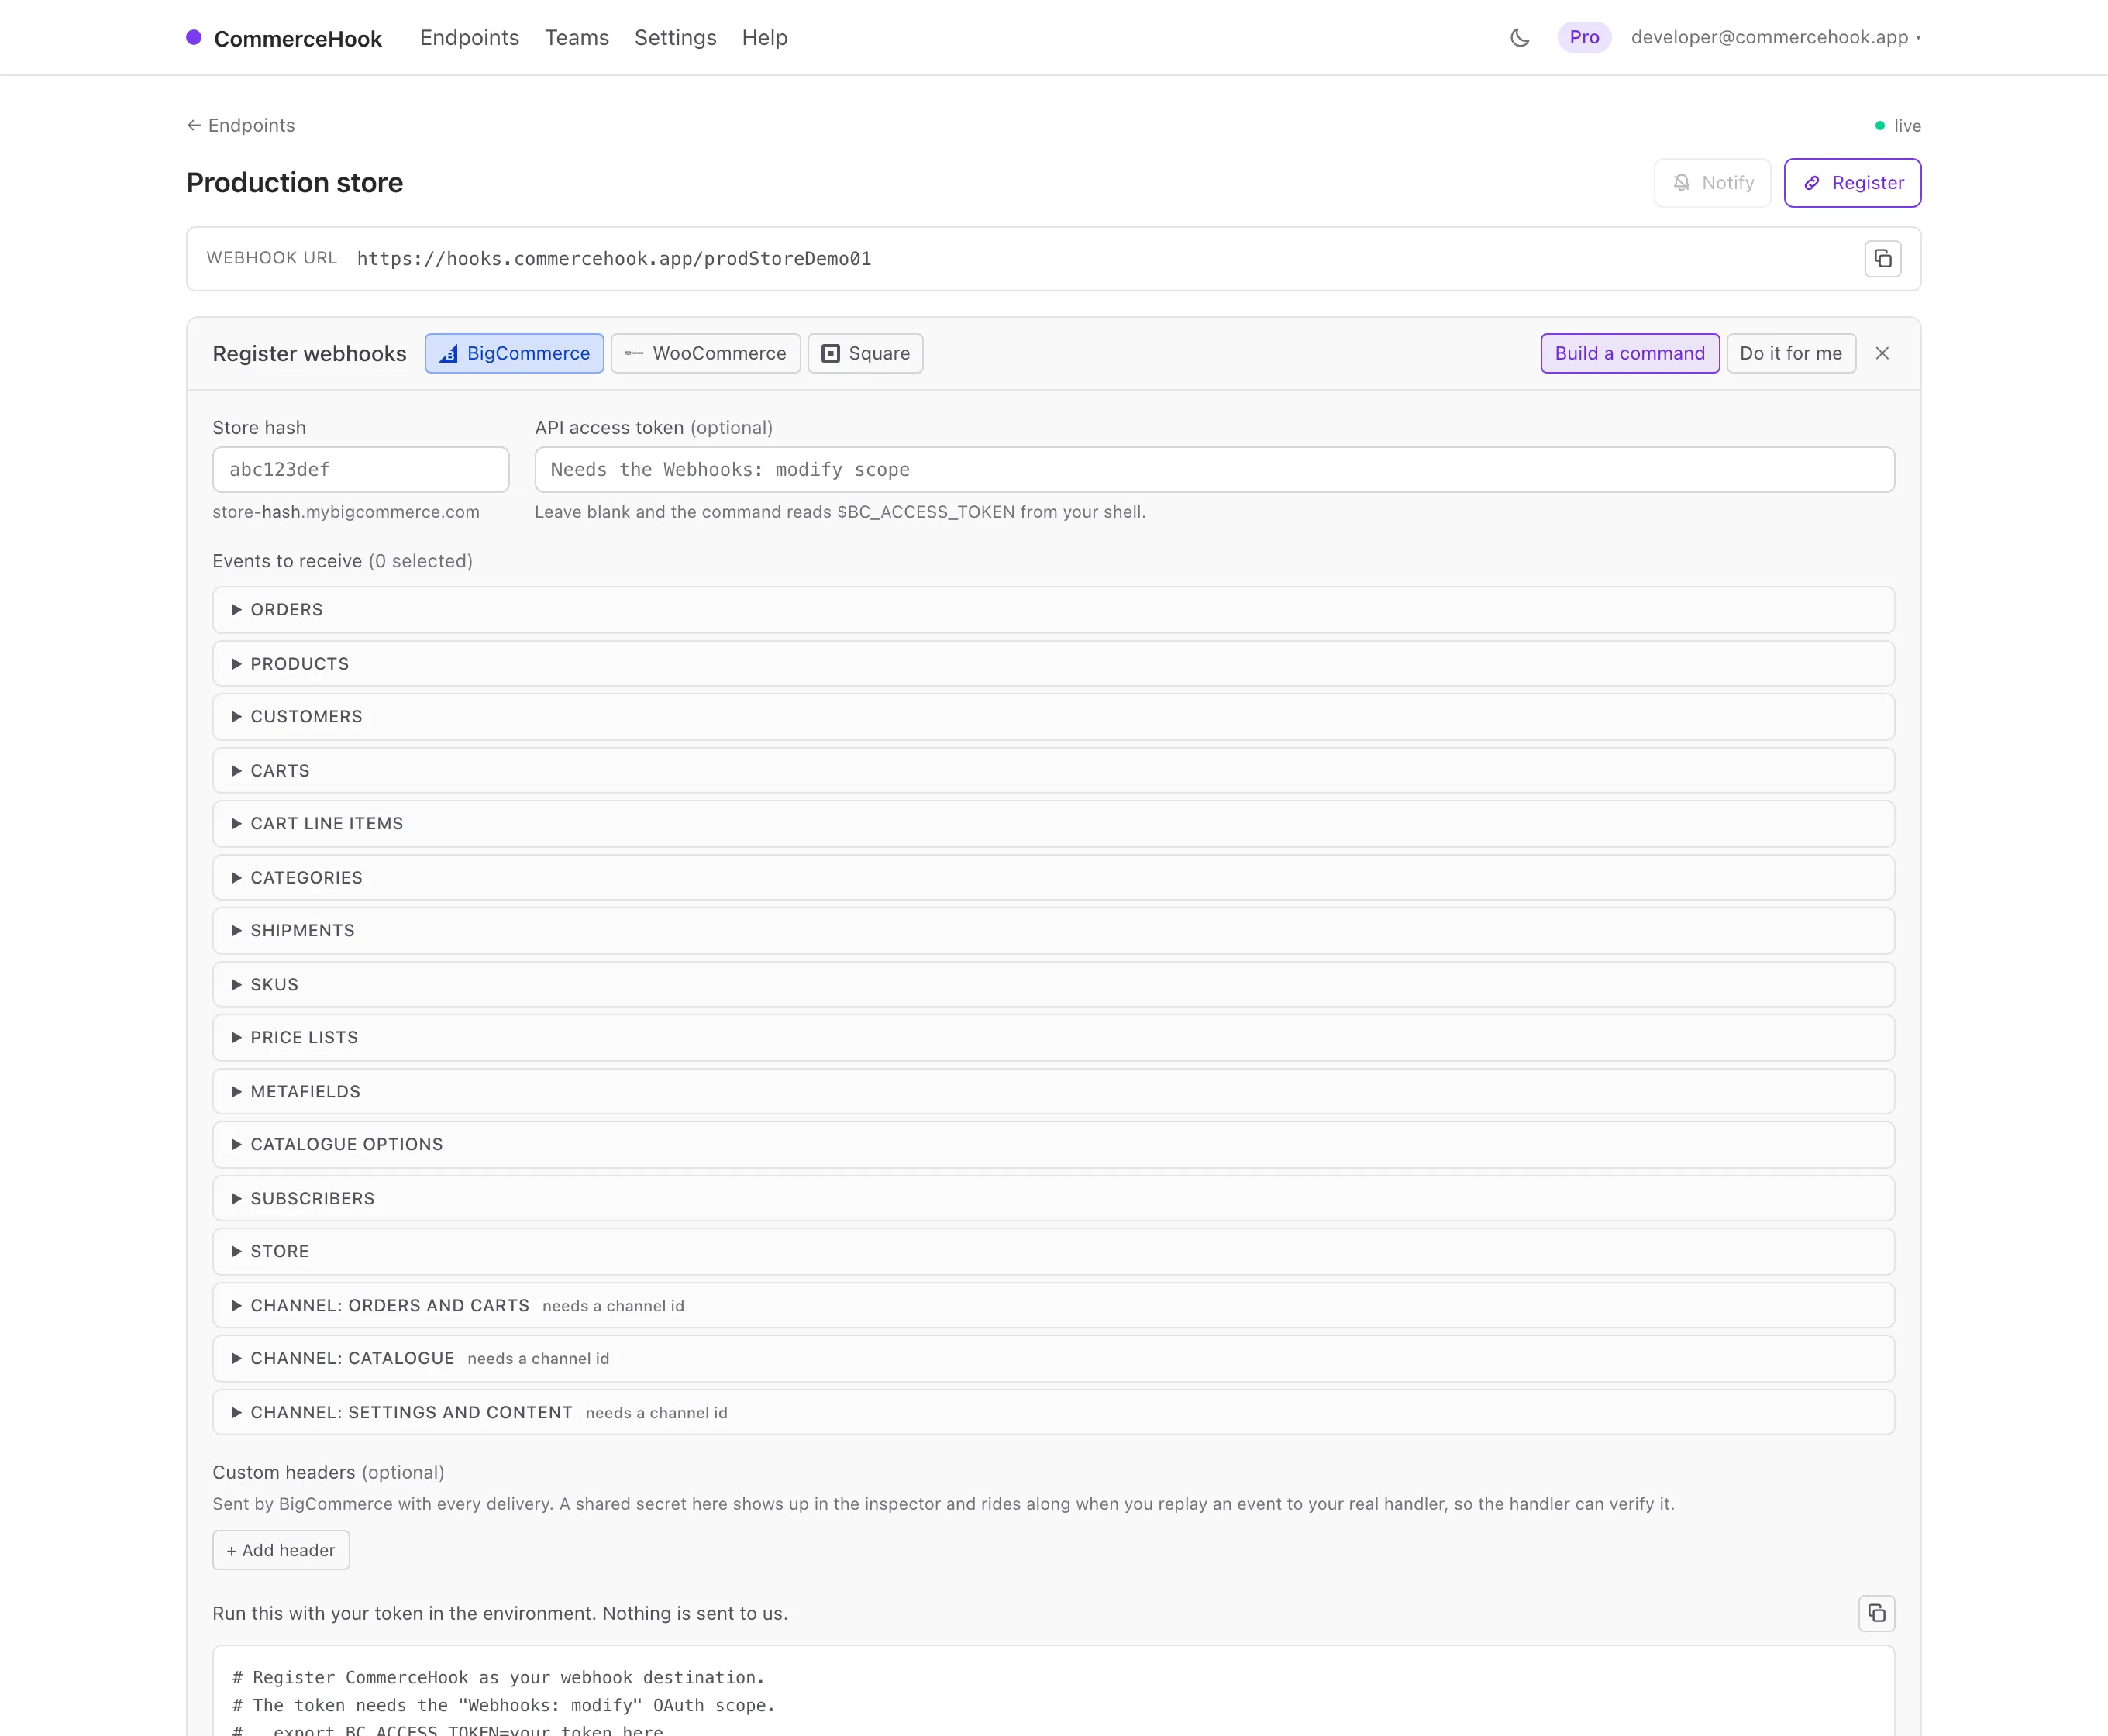Expand the CUSTOMERS events group
Image resolution: width=2108 pixels, height=1736 pixels.
1053,716
